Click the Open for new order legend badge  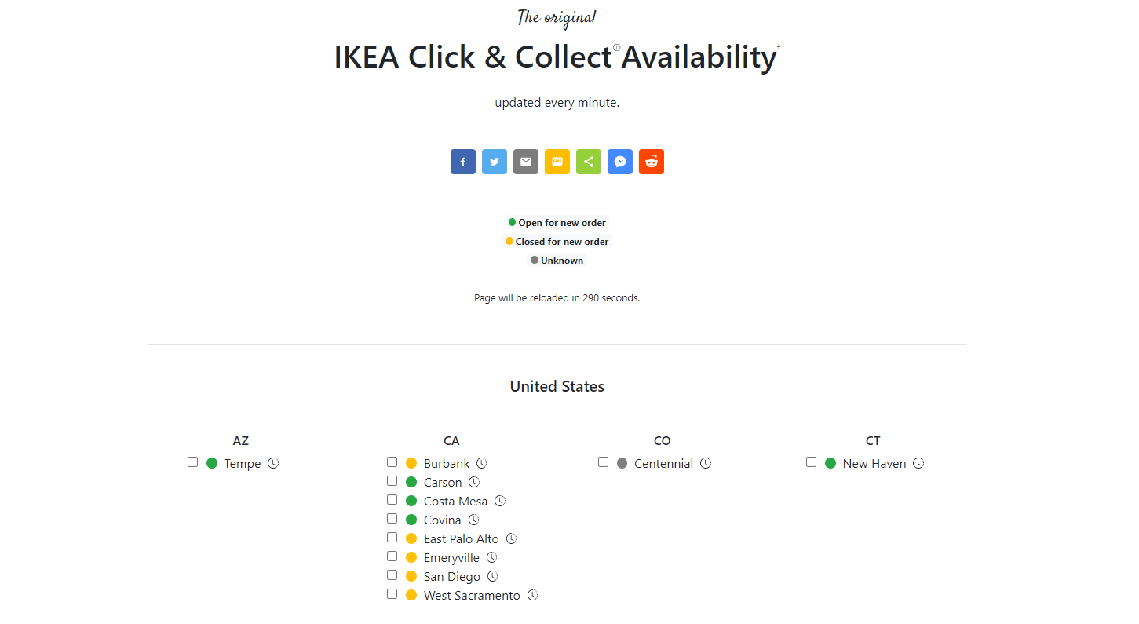[557, 223]
